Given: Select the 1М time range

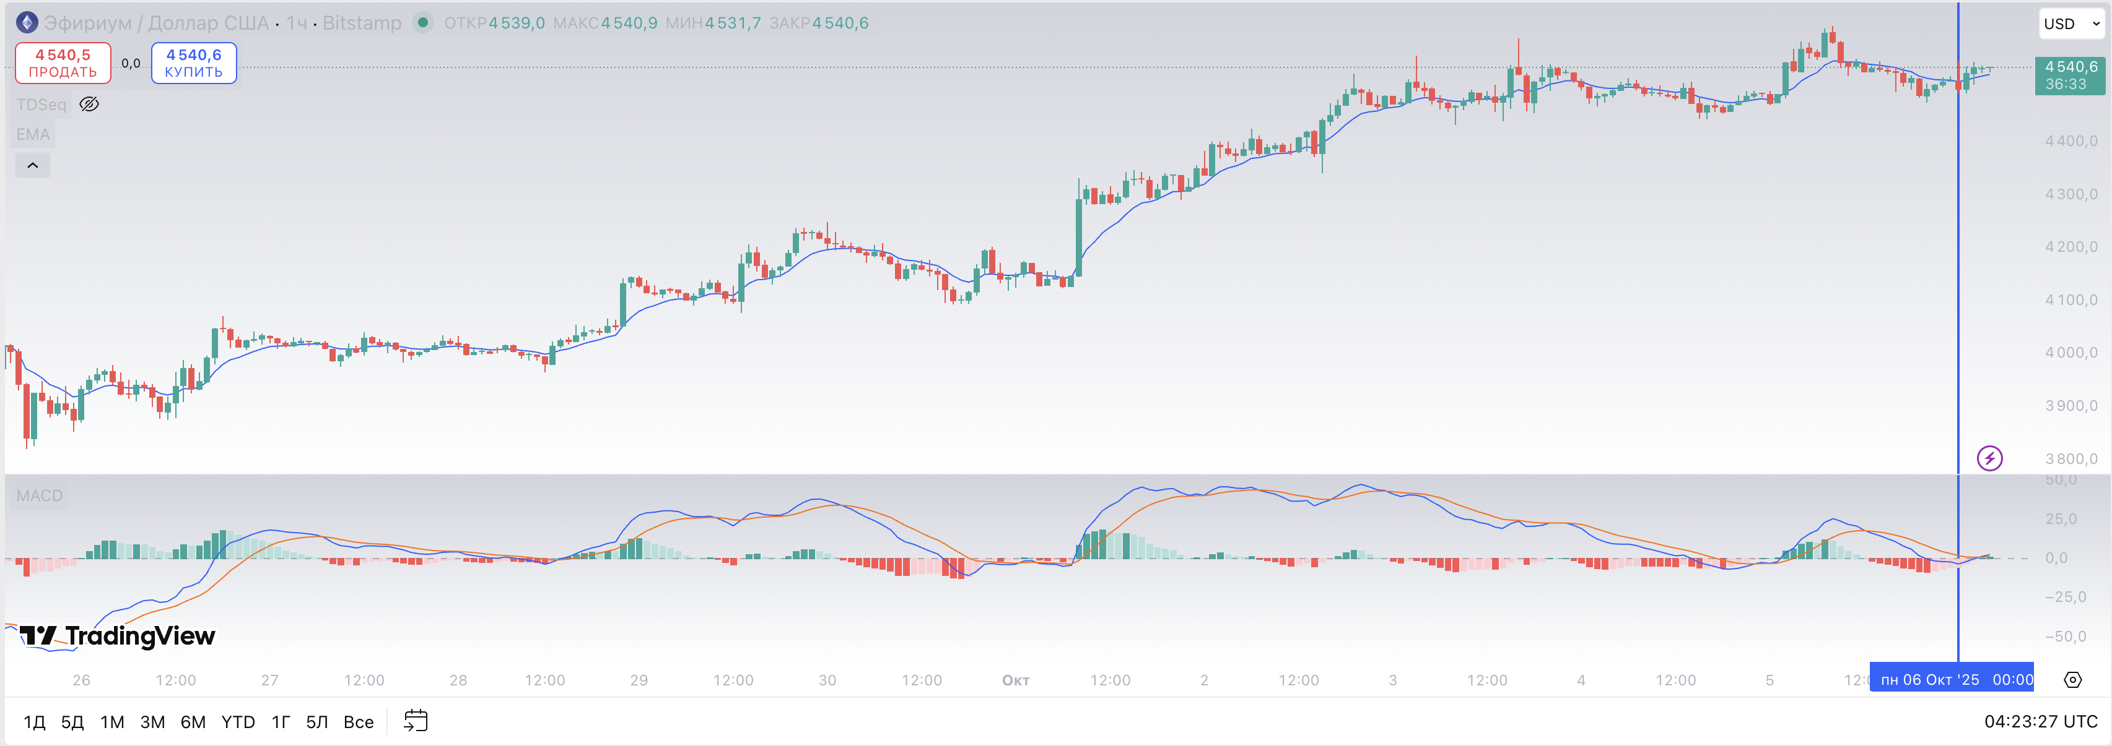Looking at the screenshot, I should [x=112, y=721].
